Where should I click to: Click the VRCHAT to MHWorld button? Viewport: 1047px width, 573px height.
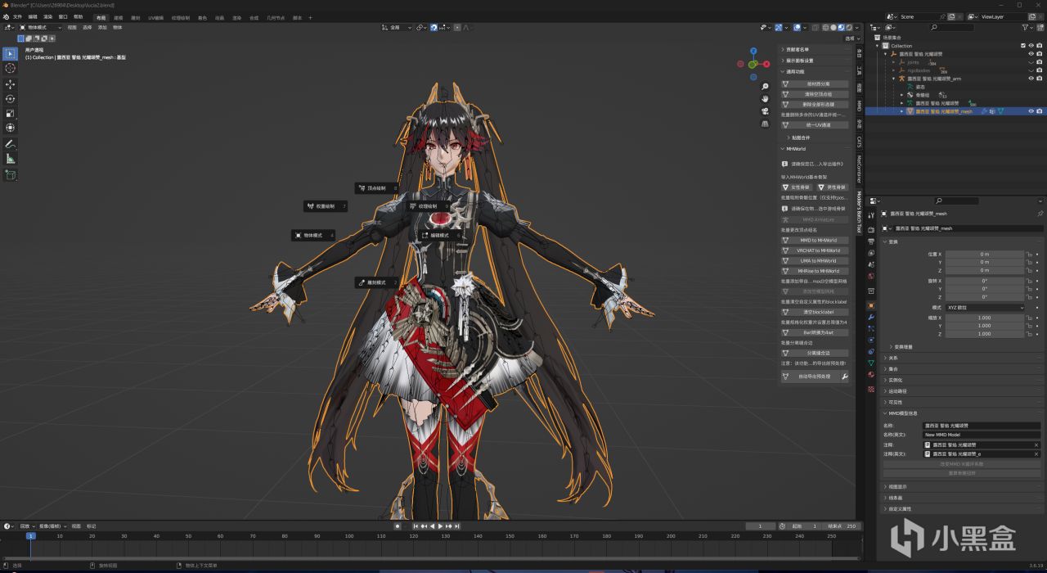click(820, 250)
